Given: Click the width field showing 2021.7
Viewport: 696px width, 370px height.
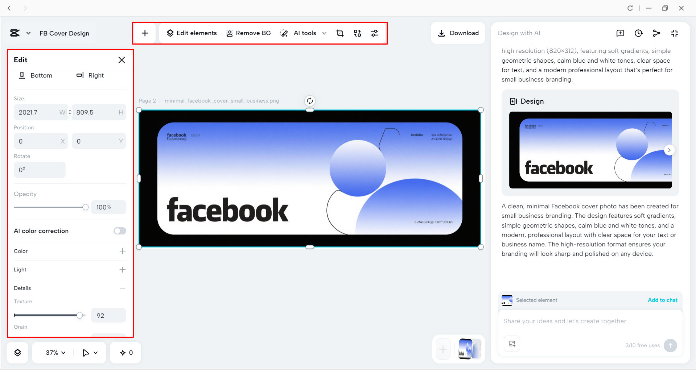Looking at the screenshot, I should (x=40, y=112).
